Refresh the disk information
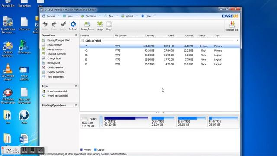The width and height of the screenshot is (277, 156). pyautogui.click(x=73, y=26)
